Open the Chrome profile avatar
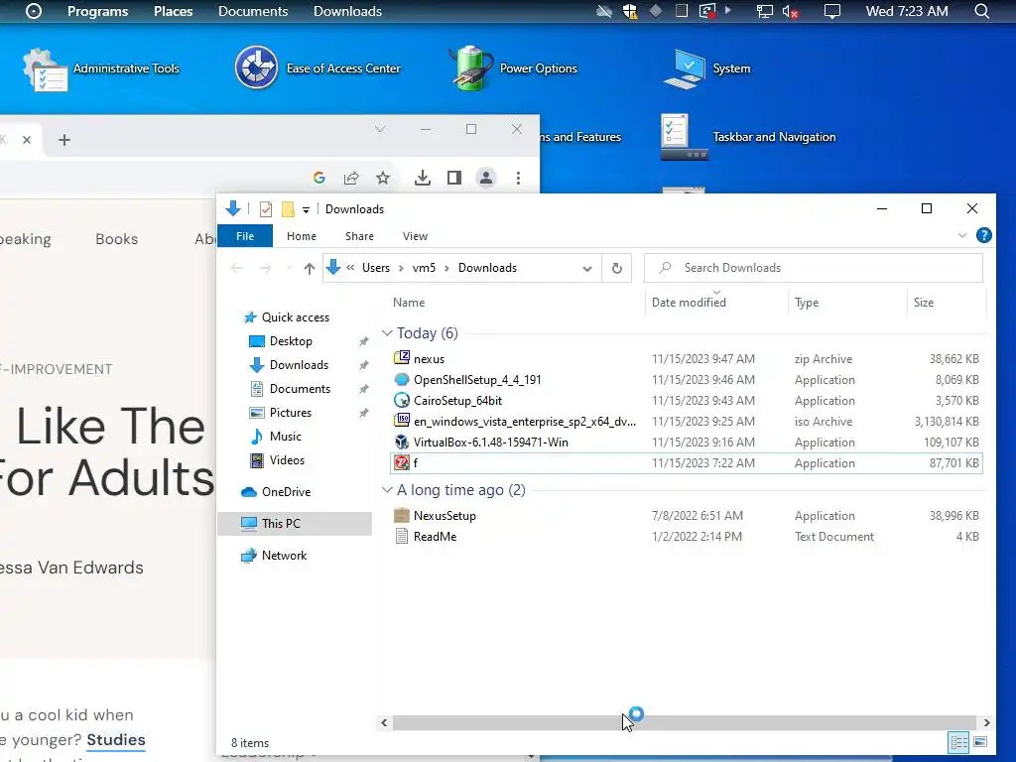The image size is (1016, 762). click(486, 178)
